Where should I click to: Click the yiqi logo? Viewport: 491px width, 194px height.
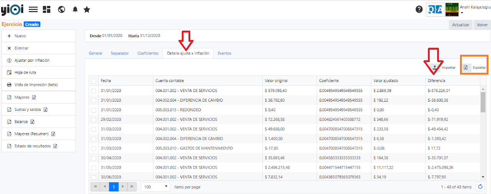[x=12, y=10]
